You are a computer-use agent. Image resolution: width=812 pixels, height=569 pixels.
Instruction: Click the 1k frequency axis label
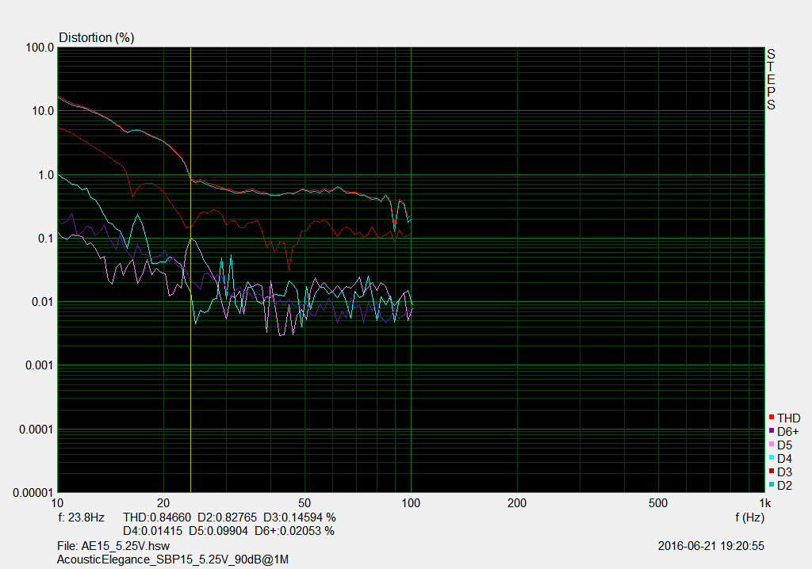tap(763, 503)
